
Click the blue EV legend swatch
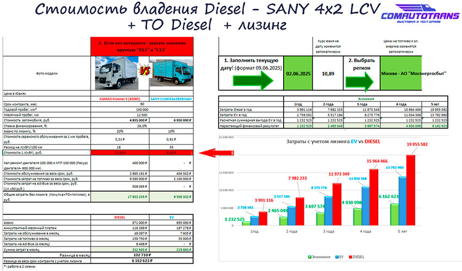(x=337, y=257)
